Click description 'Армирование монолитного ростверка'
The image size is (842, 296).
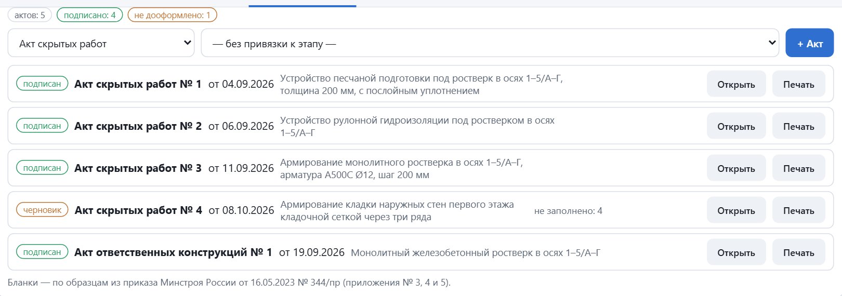point(401,169)
